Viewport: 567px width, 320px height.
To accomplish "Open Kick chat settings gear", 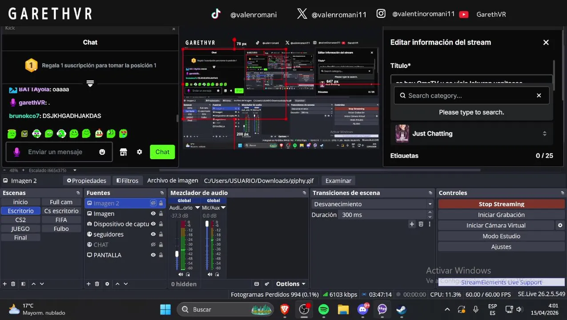I will [x=140, y=152].
